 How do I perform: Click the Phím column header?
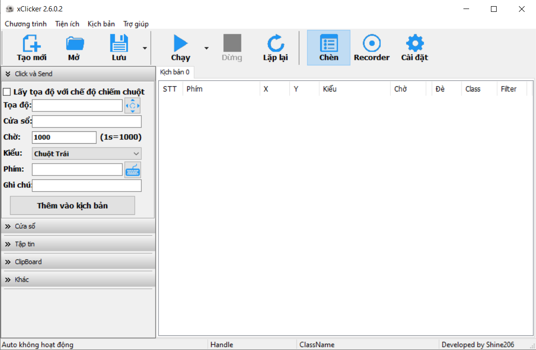pyautogui.click(x=221, y=89)
